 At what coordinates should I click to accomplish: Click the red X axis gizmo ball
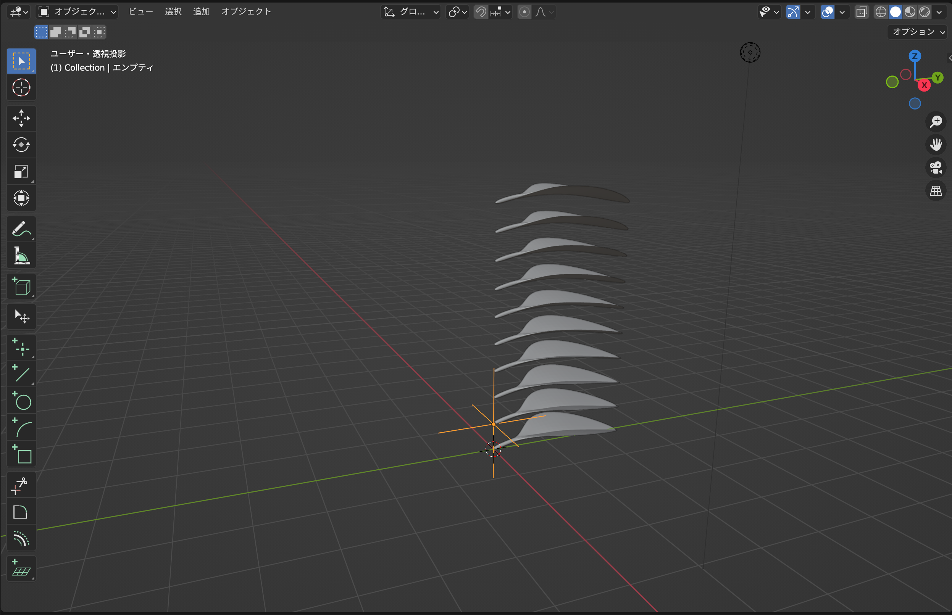tap(924, 85)
